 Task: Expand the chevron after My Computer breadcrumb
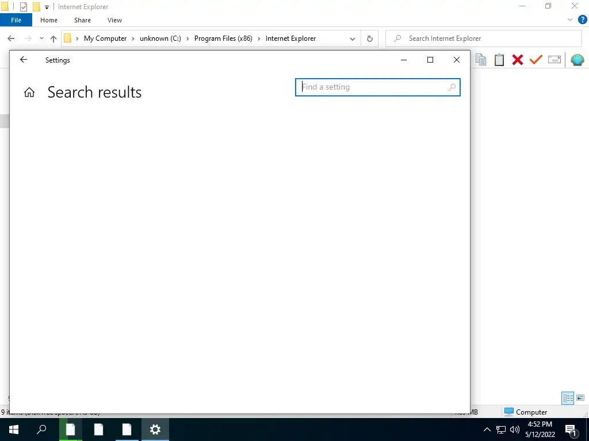pos(133,38)
